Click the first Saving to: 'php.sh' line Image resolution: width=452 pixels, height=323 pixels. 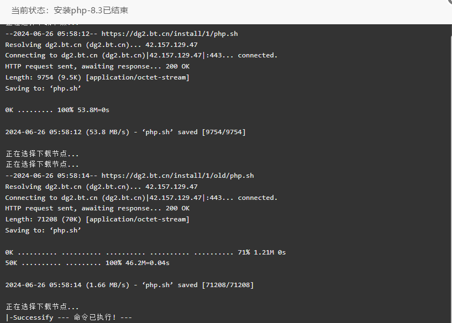43,88
